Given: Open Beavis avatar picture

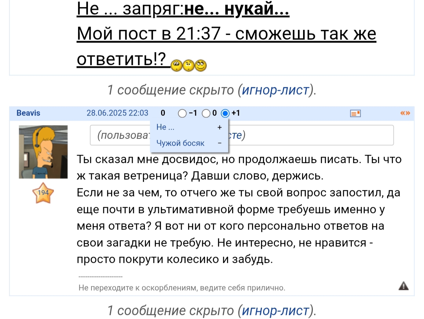Looking at the screenshot, I should [43, 152].
